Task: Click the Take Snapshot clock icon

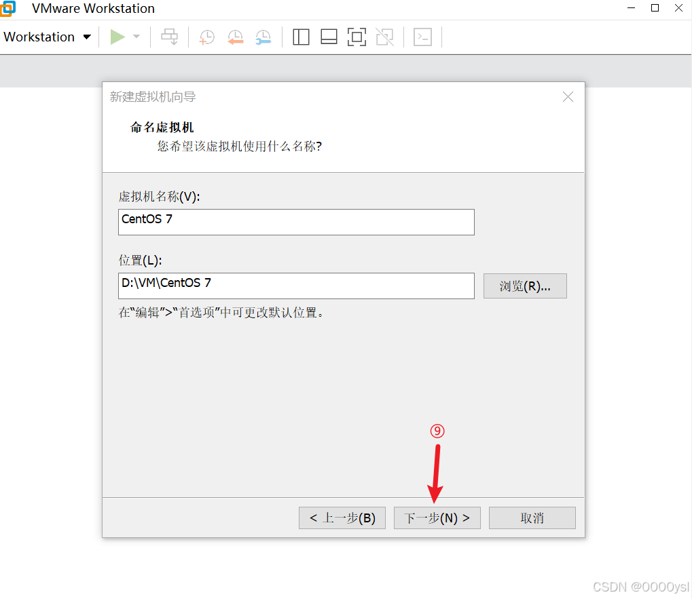Action: (206, 37)
